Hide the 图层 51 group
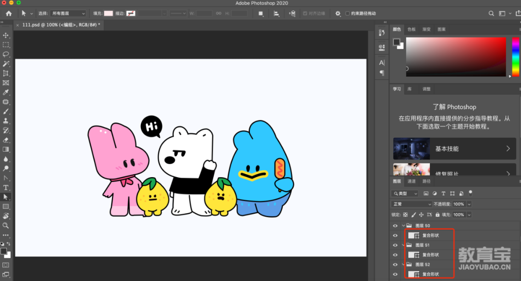Screen dimensions: 521x281 coord(395,245)
